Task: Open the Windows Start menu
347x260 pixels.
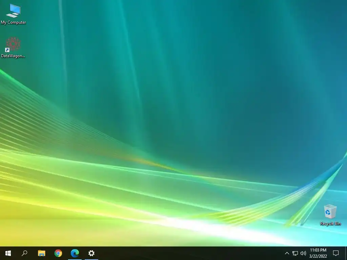Action: pyautogui.click(x=8, y=253)
